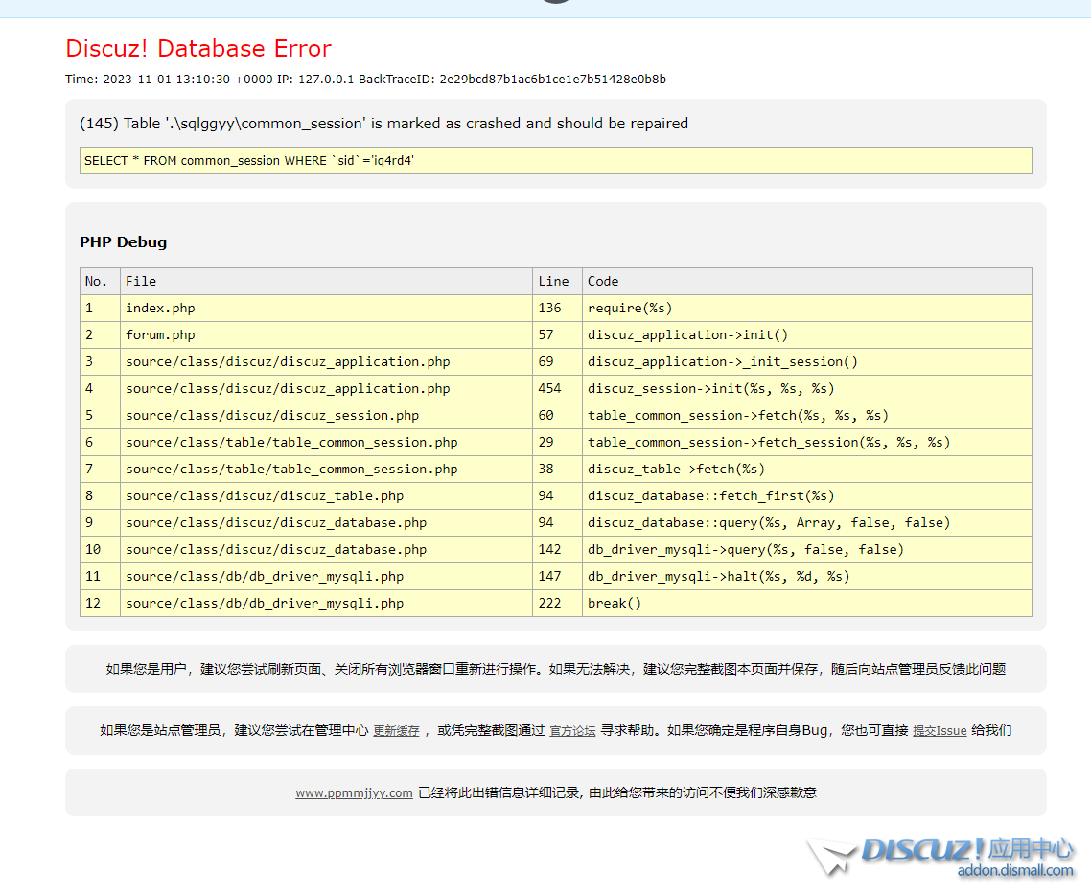
Task: Open the 官方论坛 link
Action: point(572,731)
